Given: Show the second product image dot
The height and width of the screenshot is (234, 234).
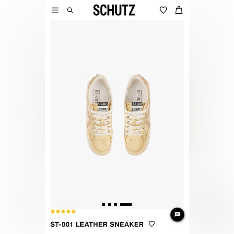Looking at the screenshot, I should click(110, 205).
